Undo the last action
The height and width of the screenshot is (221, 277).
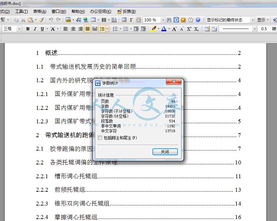[x=51, y=20]
